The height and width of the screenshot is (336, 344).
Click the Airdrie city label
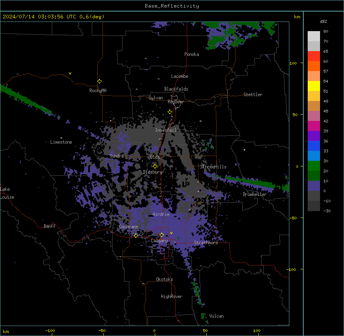click(161, 214)
